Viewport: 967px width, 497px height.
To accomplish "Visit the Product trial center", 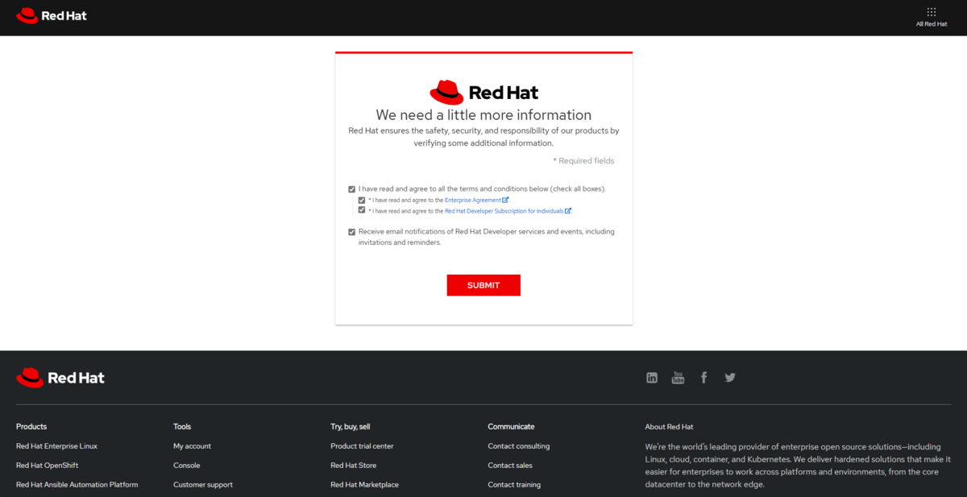I will [362, 446].
